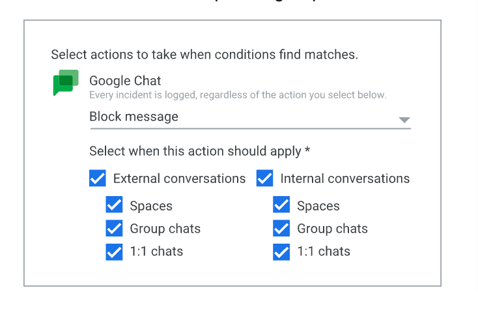The image size is (478, 314).
Task: Toggle Spaces under External conversations
Action: click(114, 205)
